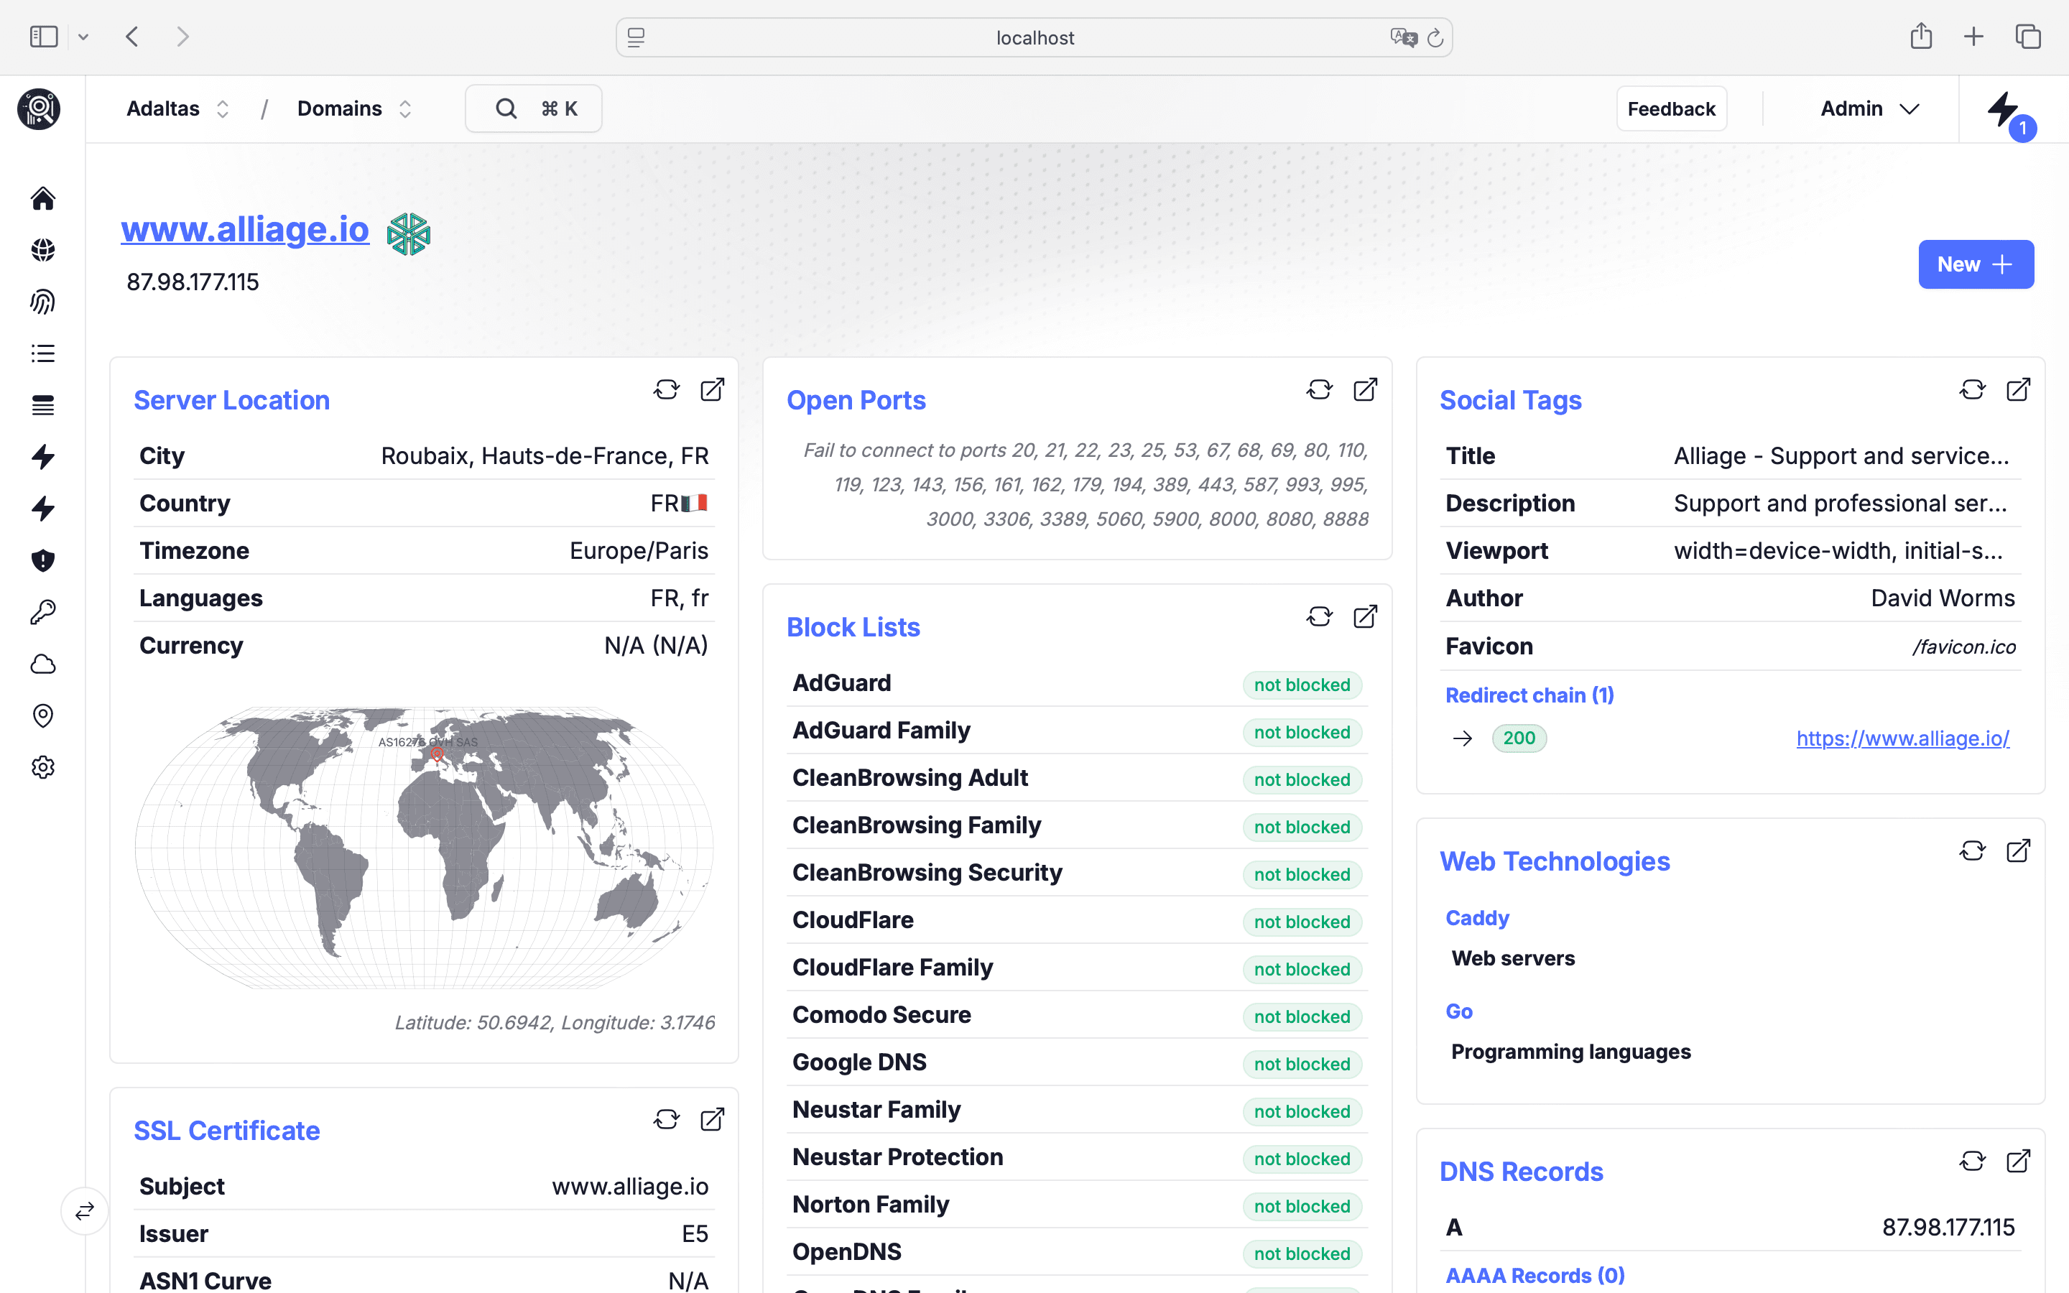Open the Admin dropdown menu
2069x1293 pixels.
pos(1869,108)
